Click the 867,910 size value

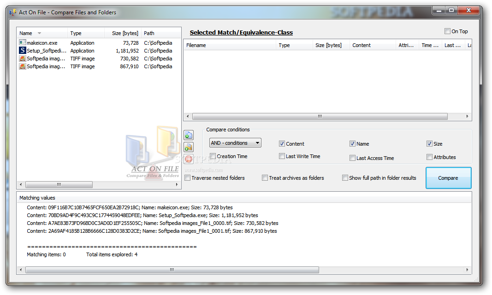pyautogui.click(x=129, y=66)
